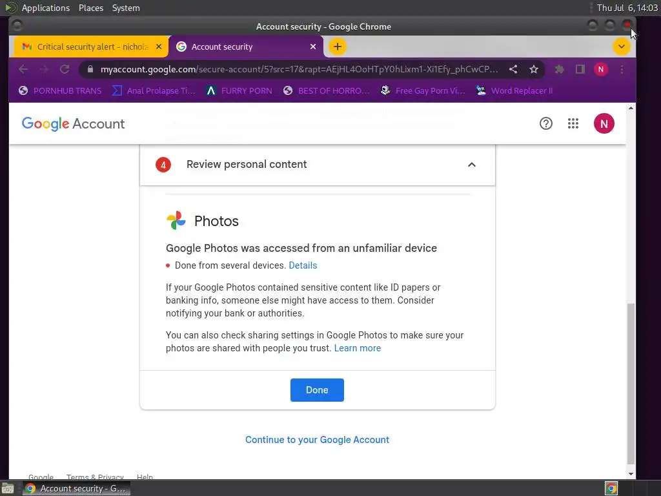Open the Google footer link
The image size is (661, 496).
click(x=41, y=477)
